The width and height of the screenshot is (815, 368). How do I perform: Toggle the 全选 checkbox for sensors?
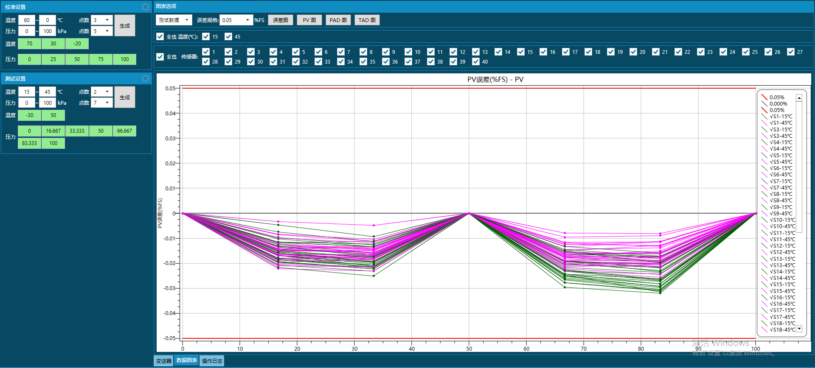pyautogui.click(x=160, y=57)
